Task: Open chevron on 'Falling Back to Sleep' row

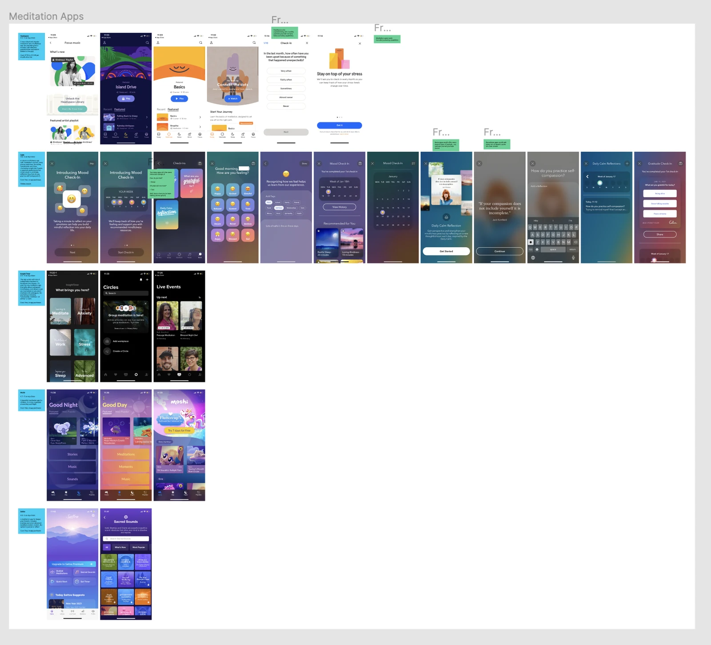Action: point(147,117)
